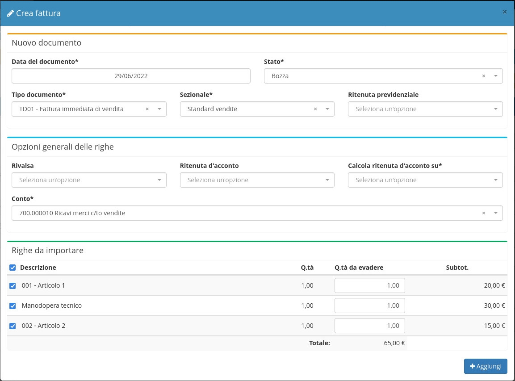Clear the Tipo documento selection x icon
Image resolution: width=515 pixels, height=381 pixels.
pos(147,109)
